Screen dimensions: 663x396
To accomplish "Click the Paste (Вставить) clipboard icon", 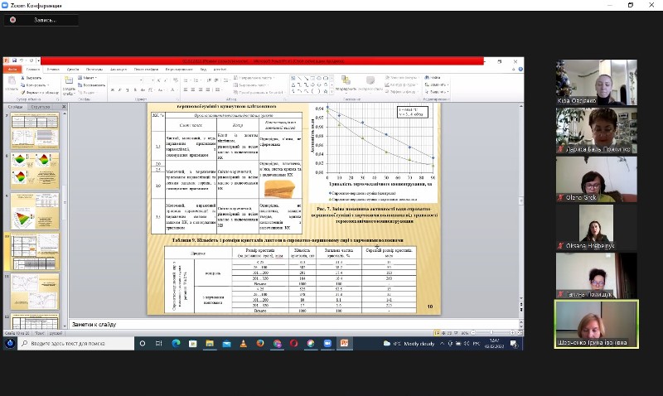I will (12, 80).
